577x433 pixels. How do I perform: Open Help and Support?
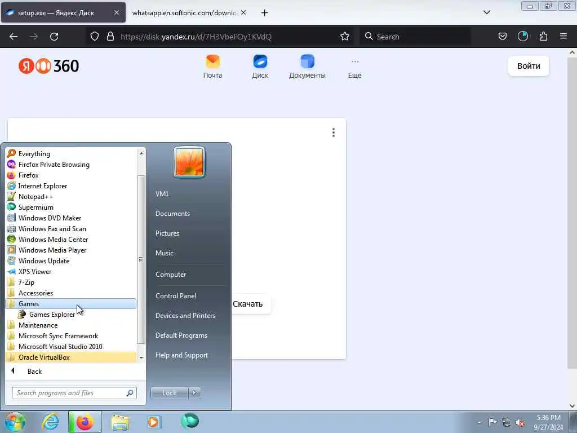(181, 355)
